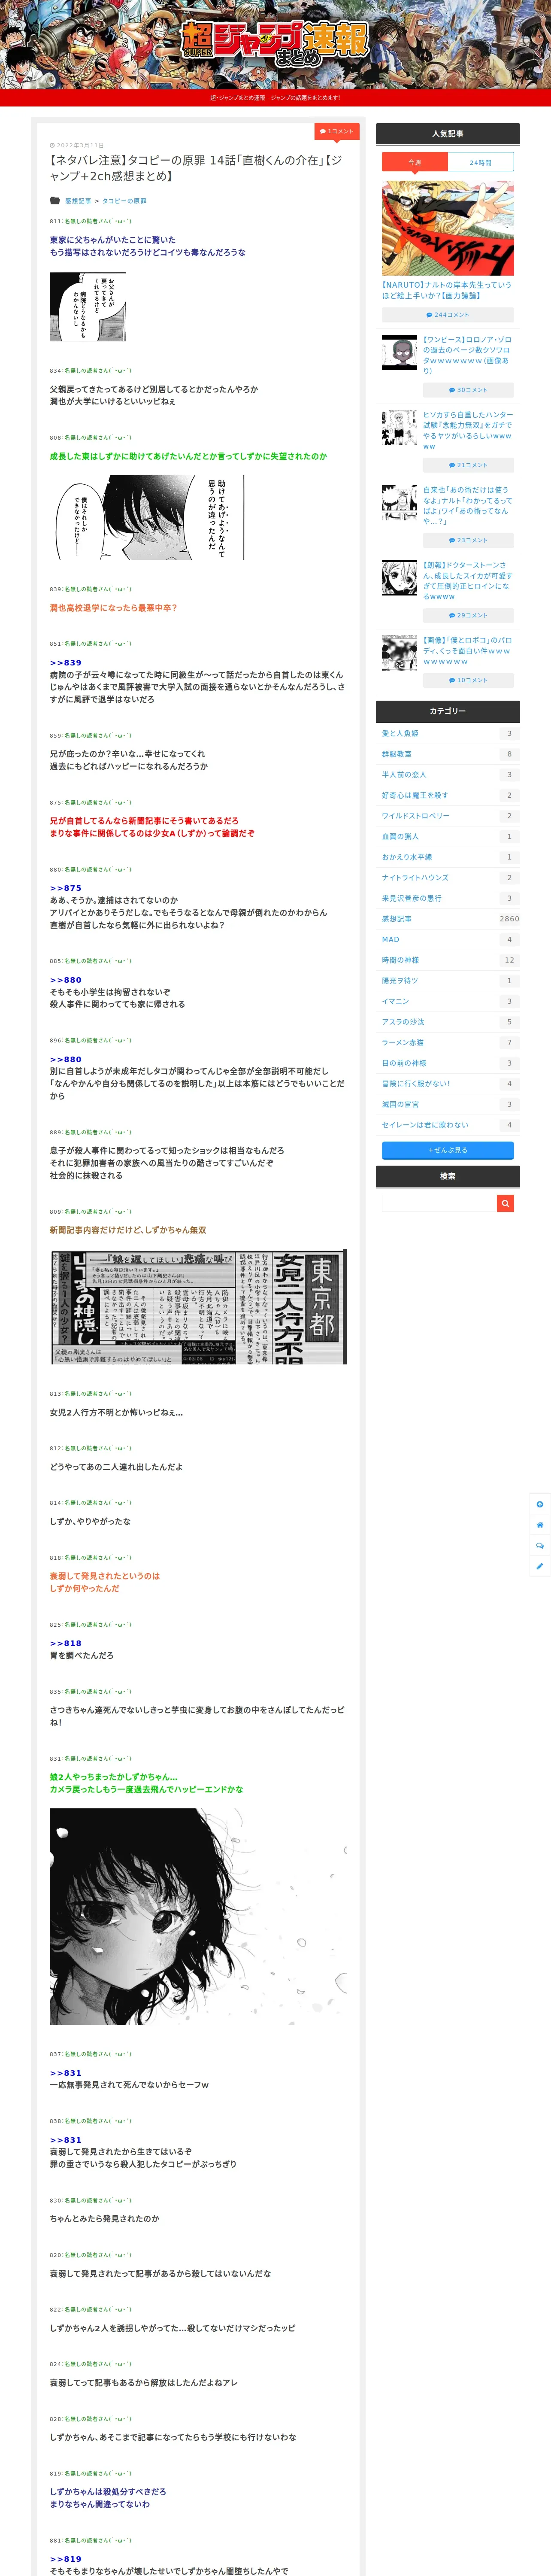This screenshot has width=551, height=2576.
Task: Open the 21コメント button
Action: point(468,465)
